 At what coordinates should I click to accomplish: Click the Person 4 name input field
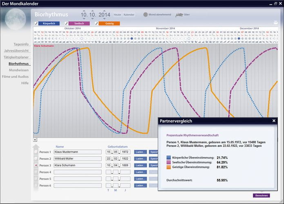(x=78, y=172)
